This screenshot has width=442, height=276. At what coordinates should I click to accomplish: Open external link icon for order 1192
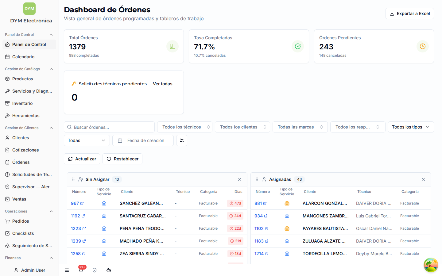point(83,216)
